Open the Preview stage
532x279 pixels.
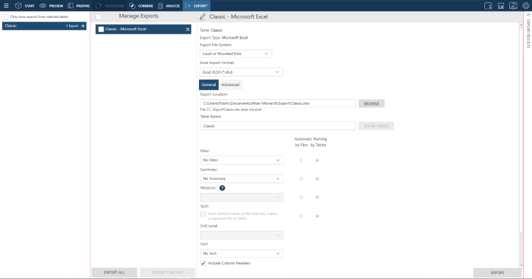tap(51, 6)
